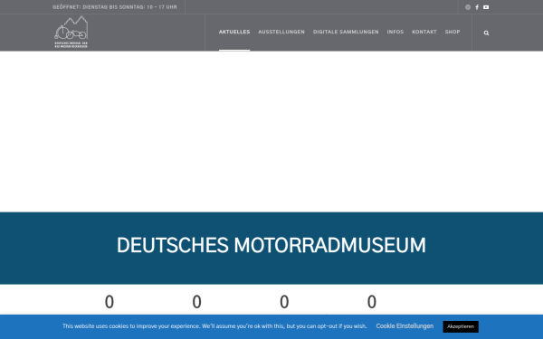
Task: Click the Akzeptieren cookie button
Action: pyautogui.click(x=461, y=326)
